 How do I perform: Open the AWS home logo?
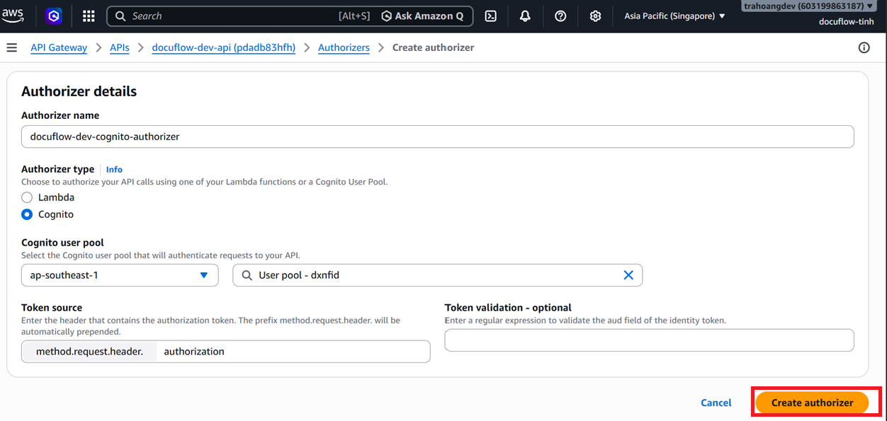pos(13,16)
